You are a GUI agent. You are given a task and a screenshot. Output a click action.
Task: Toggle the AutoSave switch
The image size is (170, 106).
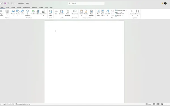pos(1,3)
